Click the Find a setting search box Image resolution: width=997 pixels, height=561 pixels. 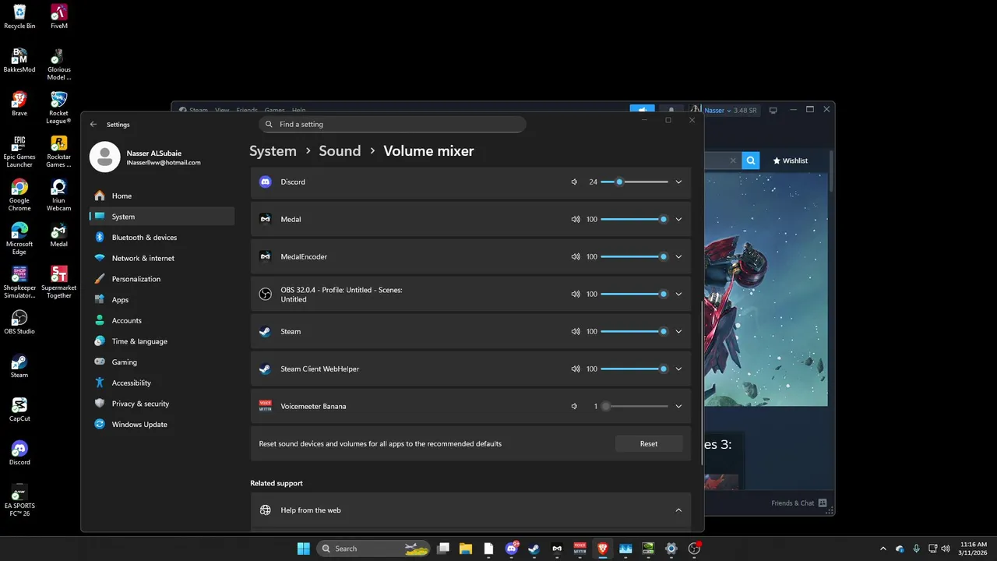393,124
